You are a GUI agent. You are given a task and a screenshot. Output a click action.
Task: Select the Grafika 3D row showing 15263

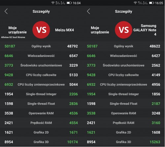[124, 142]
